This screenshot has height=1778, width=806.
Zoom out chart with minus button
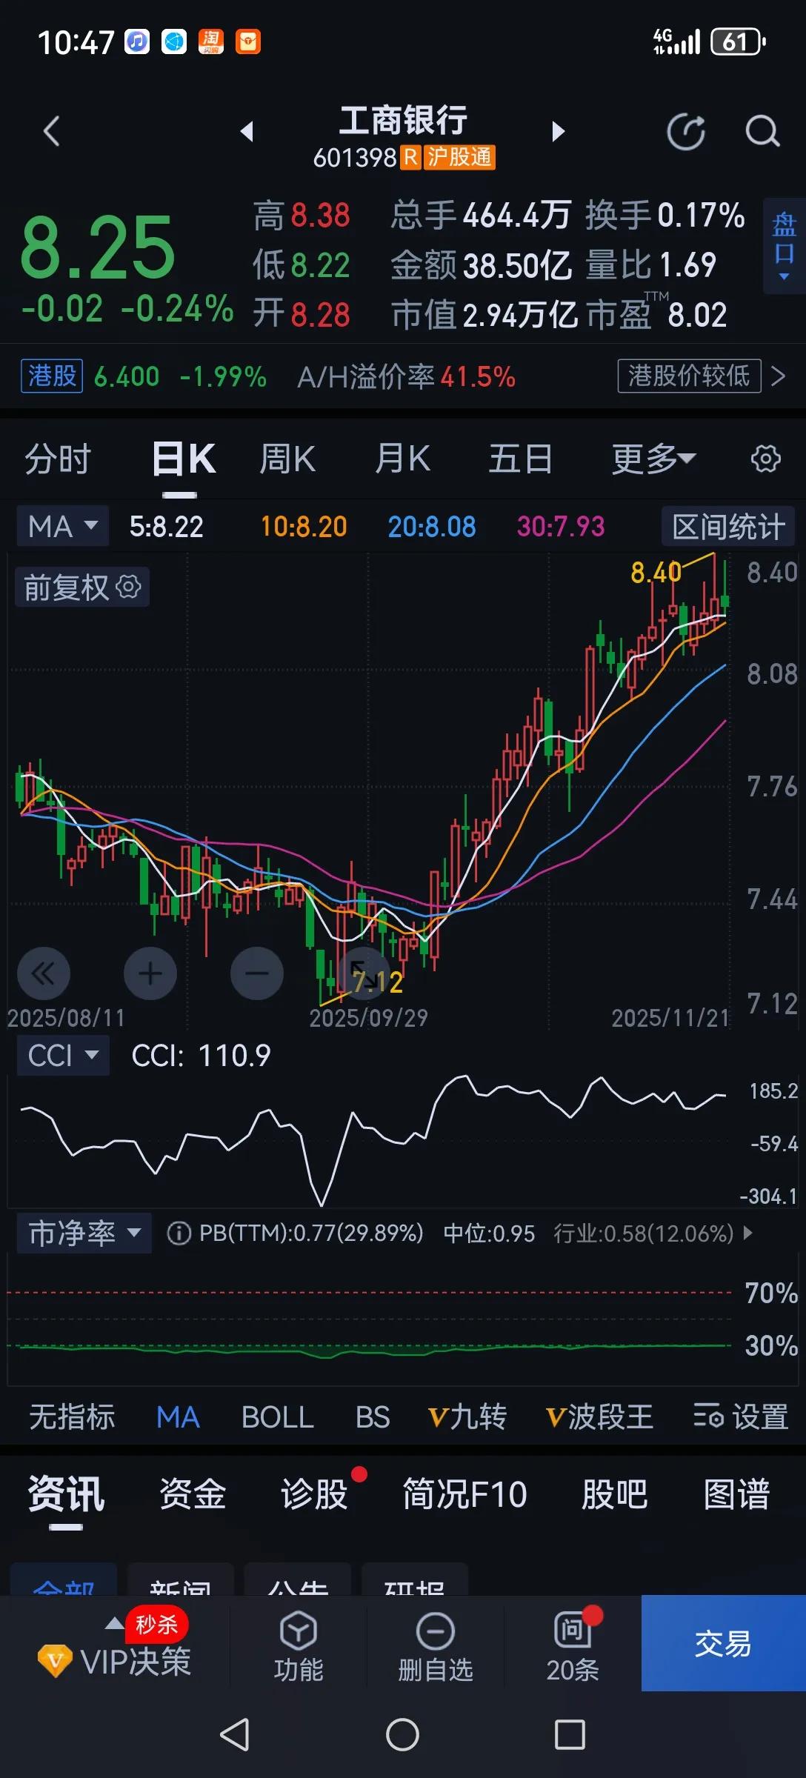point(257,973)
